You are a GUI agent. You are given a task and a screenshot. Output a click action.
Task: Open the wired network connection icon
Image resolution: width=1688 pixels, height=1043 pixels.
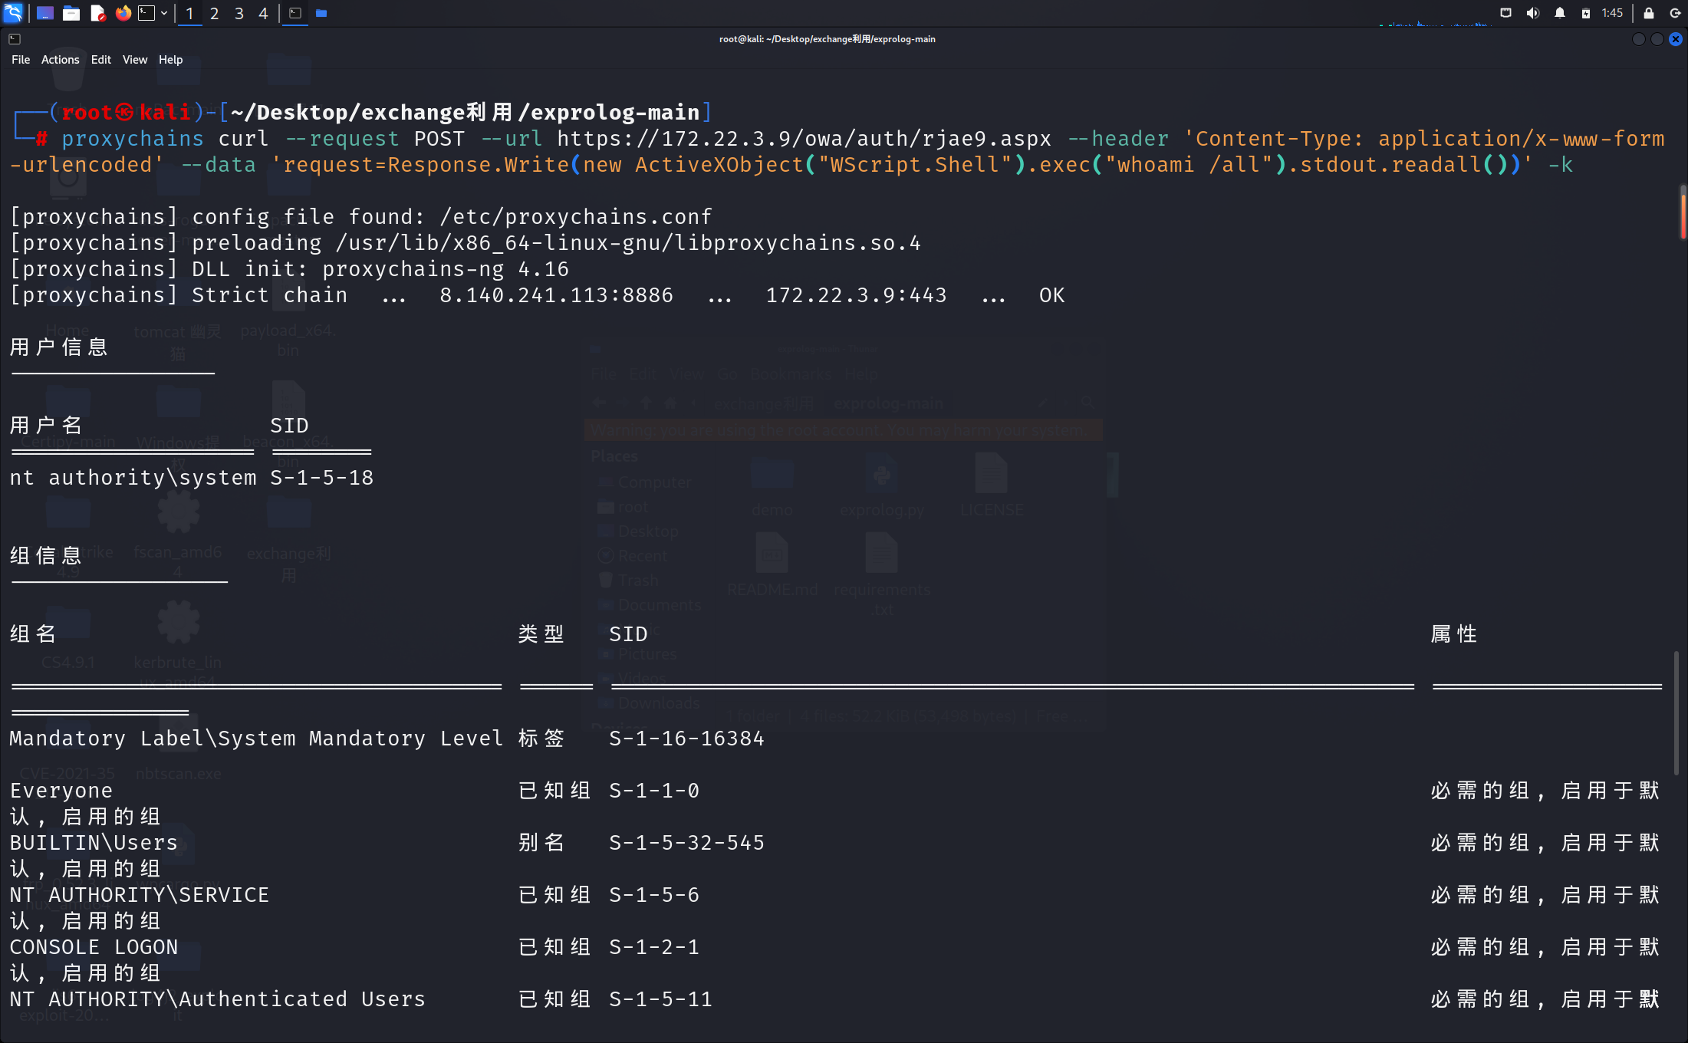pos(1506,13)
